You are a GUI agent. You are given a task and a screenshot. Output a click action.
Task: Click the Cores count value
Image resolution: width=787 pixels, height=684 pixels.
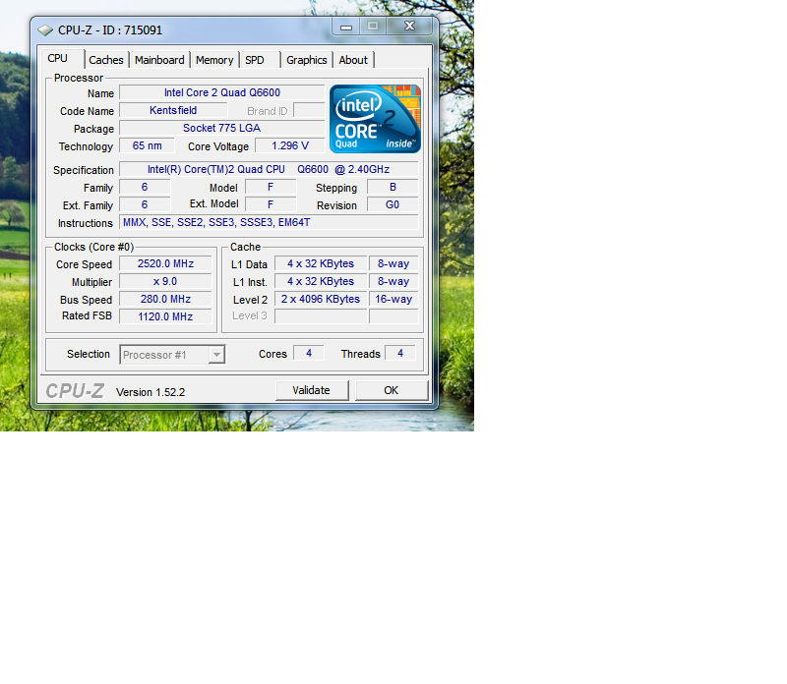coord(309,353)
